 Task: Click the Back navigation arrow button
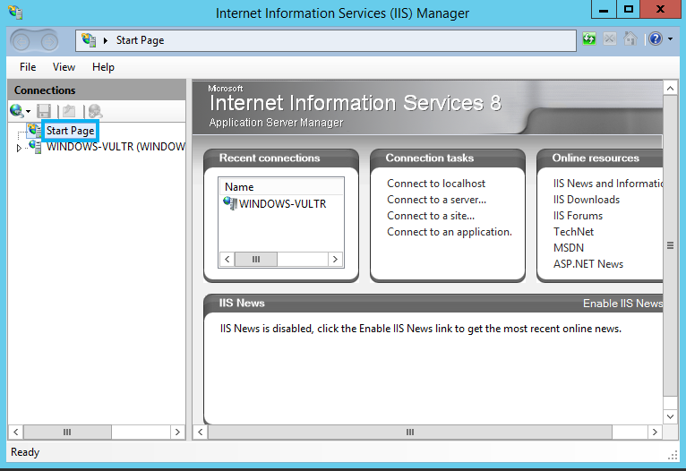pyautogui.click(x=21, y=41)
